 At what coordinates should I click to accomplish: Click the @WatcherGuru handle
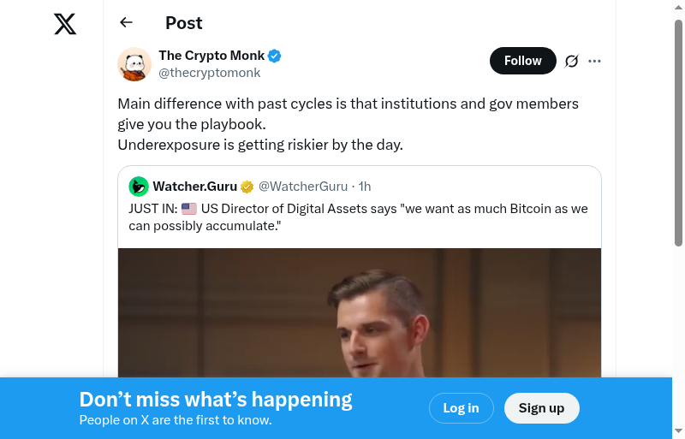click(303, 187)
